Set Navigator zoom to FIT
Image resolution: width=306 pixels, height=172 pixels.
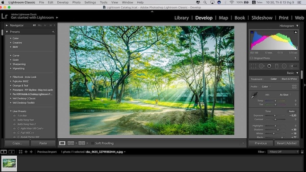(x=34, y=25)
